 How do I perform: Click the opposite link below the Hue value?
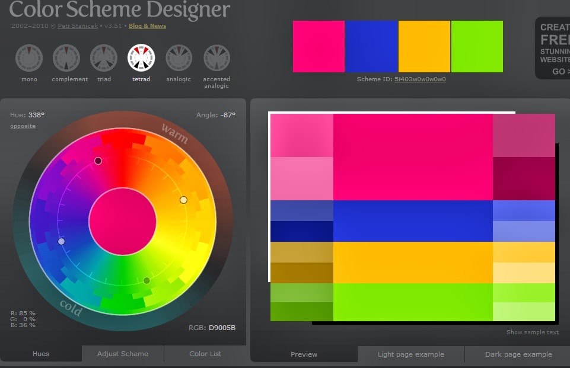(x=23, y=126)
